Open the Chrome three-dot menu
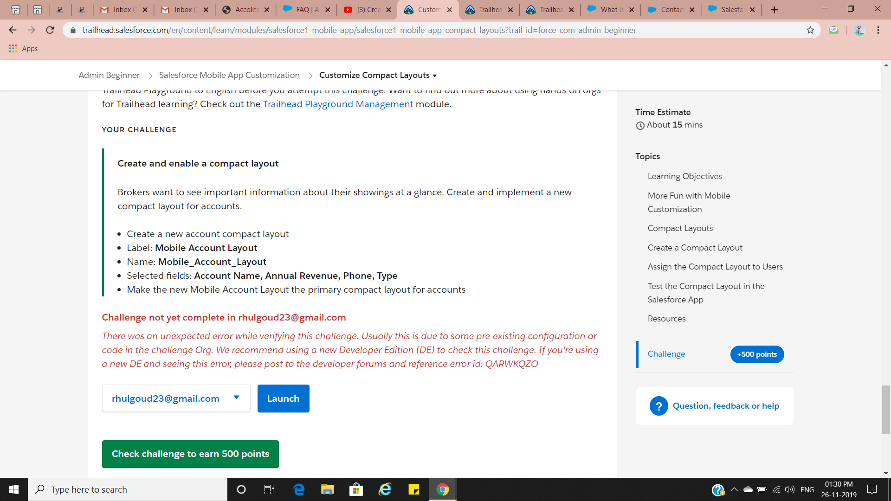The height and width of the screenshot is (501, 891). point(878,30)
